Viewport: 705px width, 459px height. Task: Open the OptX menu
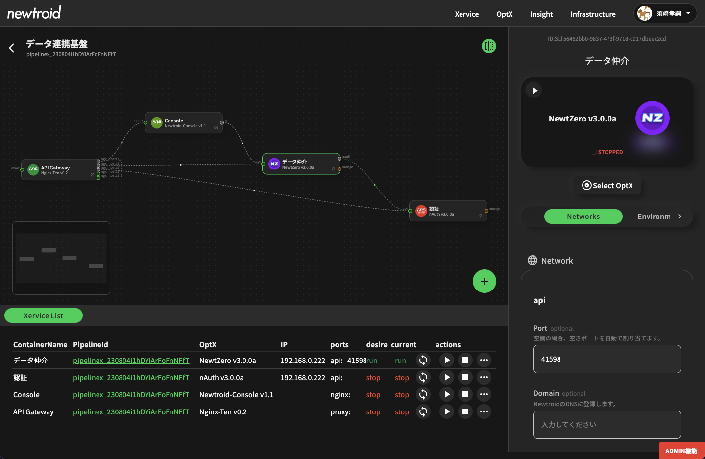tap(504, 14)
